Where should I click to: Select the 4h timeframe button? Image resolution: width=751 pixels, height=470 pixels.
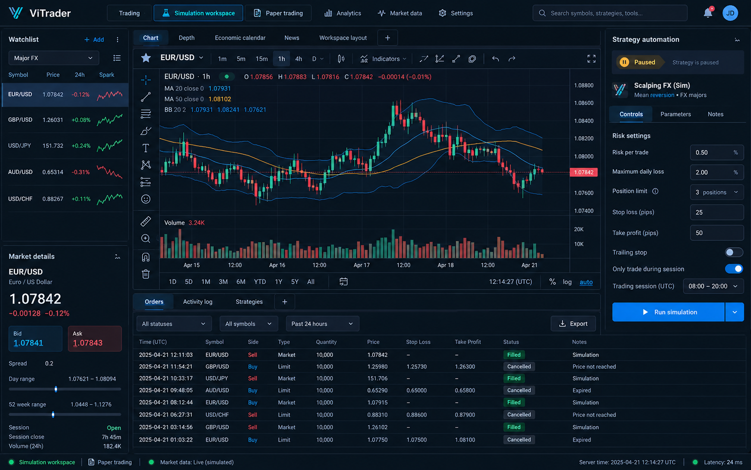pos(298,59)
